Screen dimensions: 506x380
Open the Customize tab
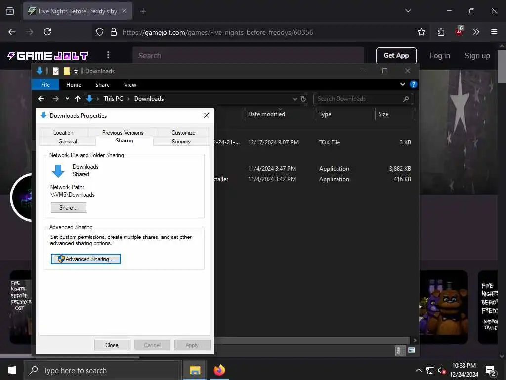(x=183, y=133)
